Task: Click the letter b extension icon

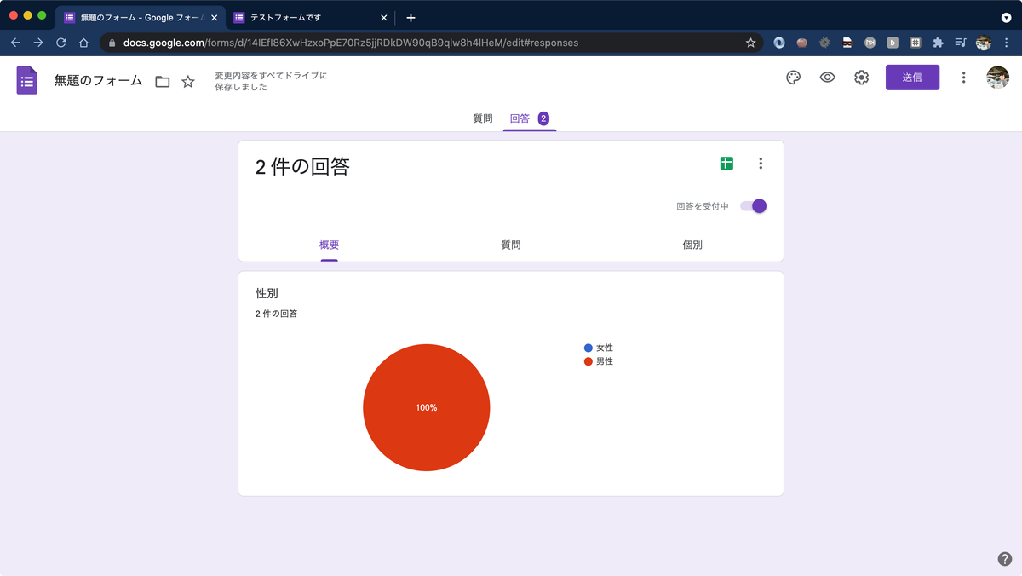Action: (x=893, y=43)
